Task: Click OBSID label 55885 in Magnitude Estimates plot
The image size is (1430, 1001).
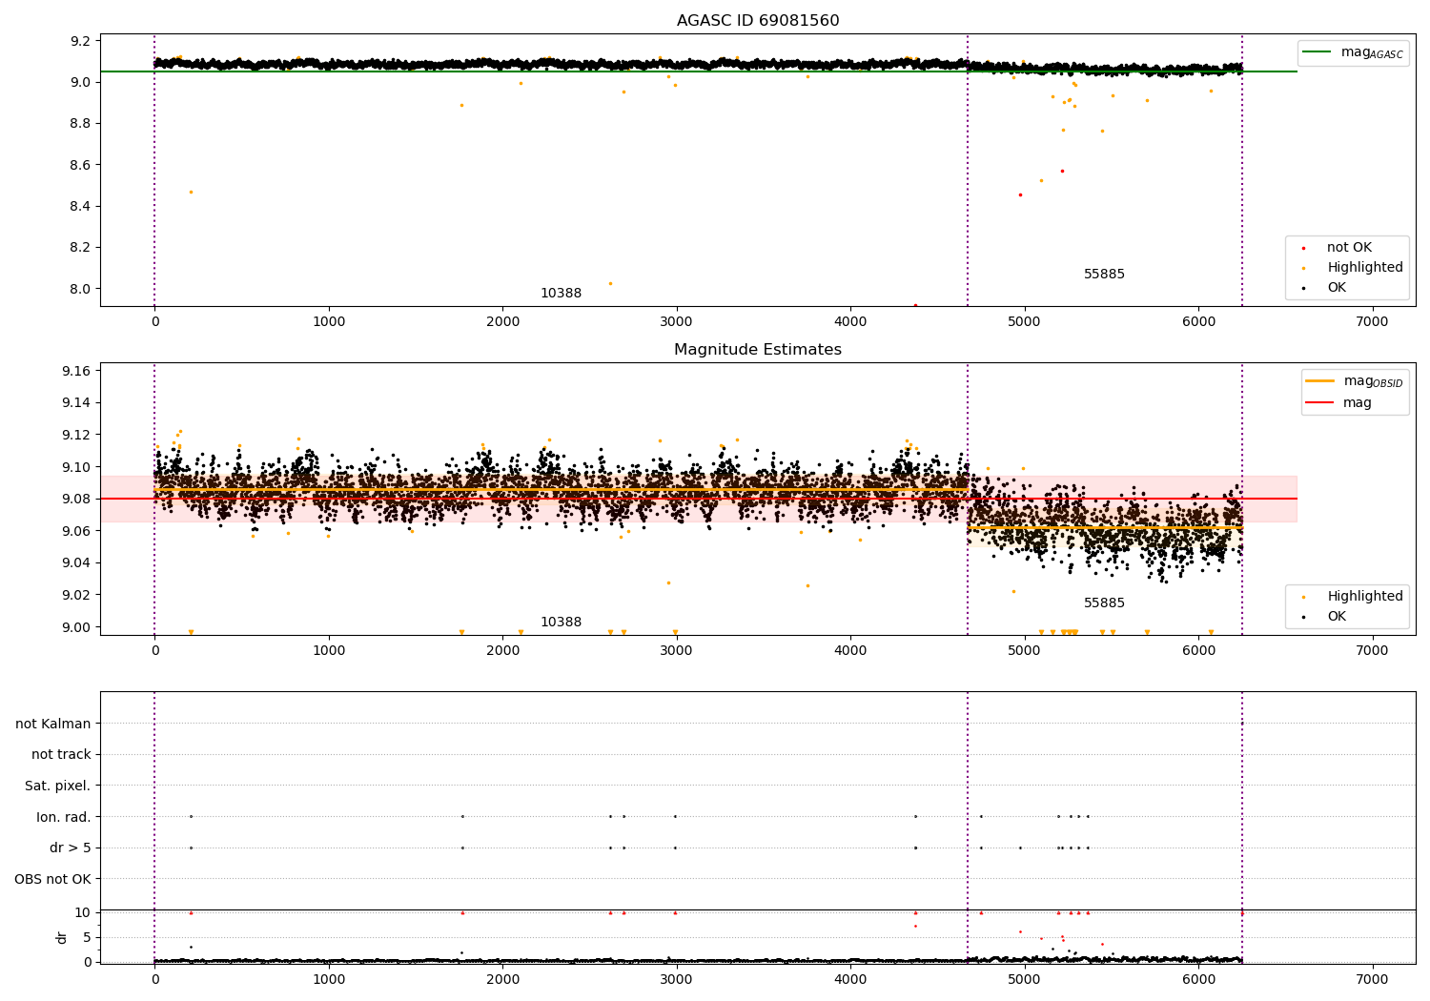Action: tap(1104, 603)
